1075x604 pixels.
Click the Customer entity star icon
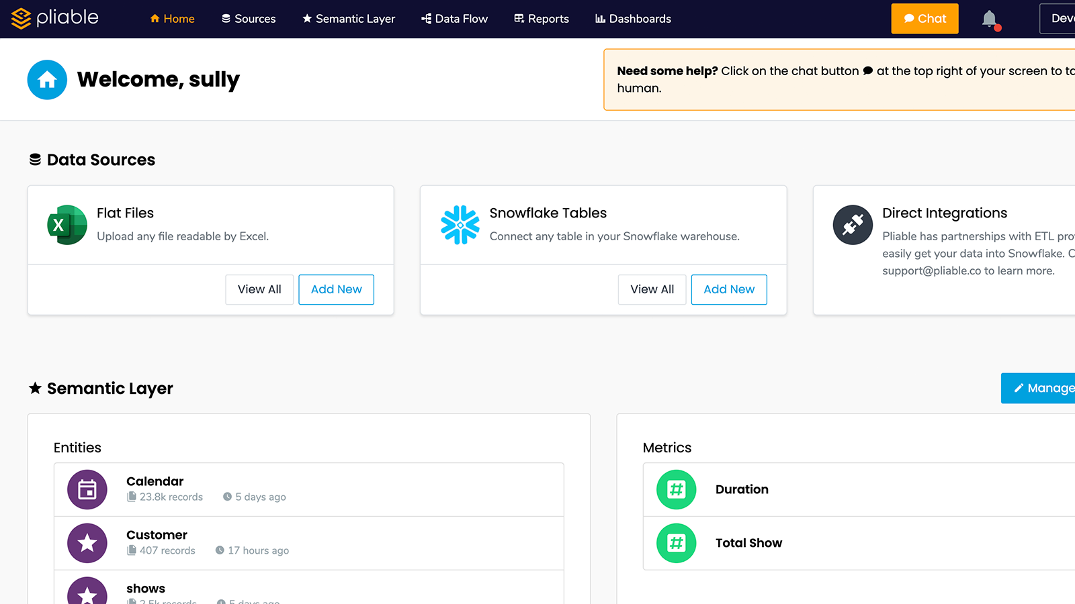pyautogui.click(x=87, y=543)
